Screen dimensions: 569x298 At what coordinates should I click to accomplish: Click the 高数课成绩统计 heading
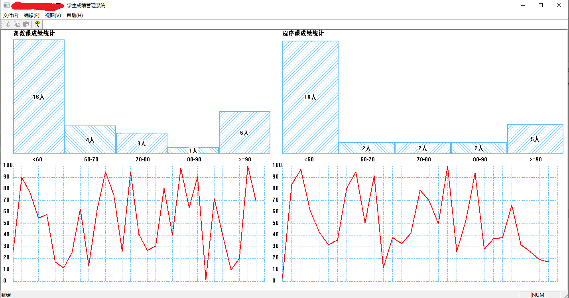click(x=34, y=33)
